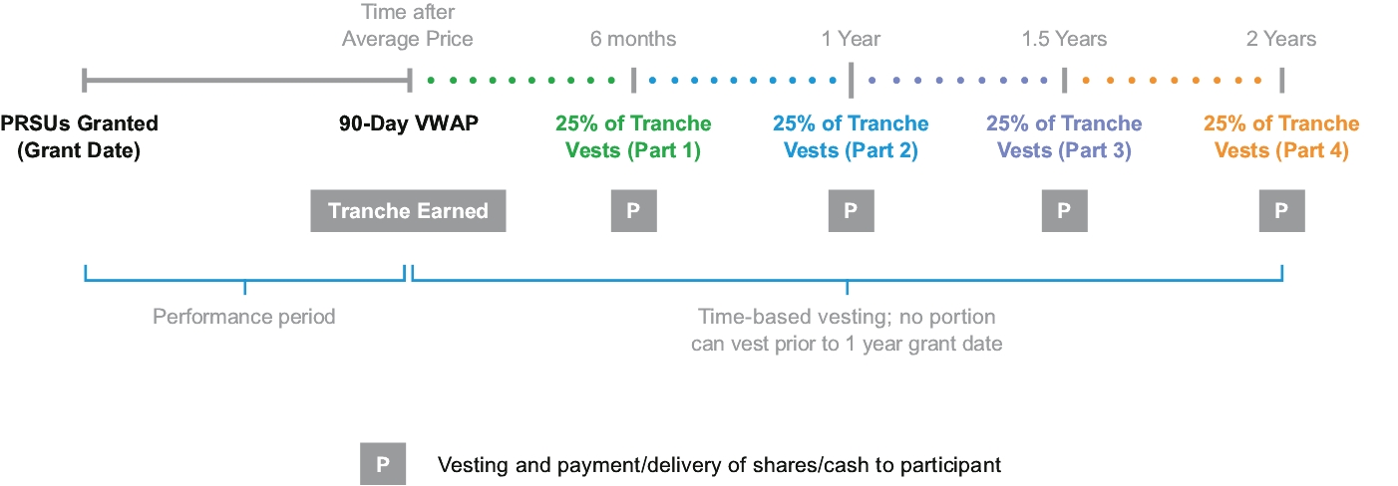Click the P icon below Part 3 vesting
Image resolution: width=1398 pixels, height=486 pixels.
point(1064,210)
